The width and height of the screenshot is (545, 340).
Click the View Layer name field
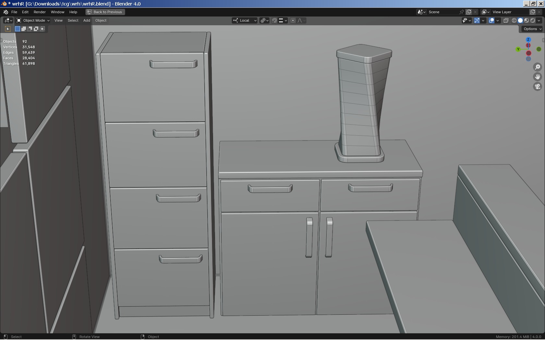510,12
